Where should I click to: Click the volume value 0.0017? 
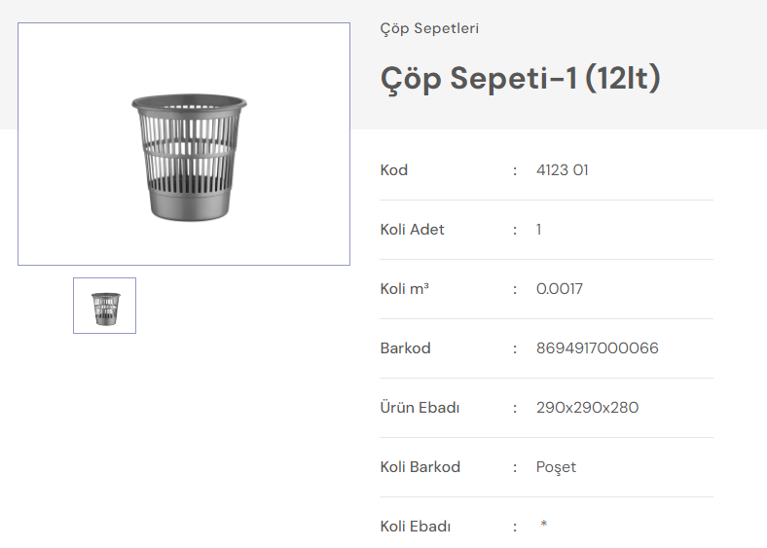(559, 289)
